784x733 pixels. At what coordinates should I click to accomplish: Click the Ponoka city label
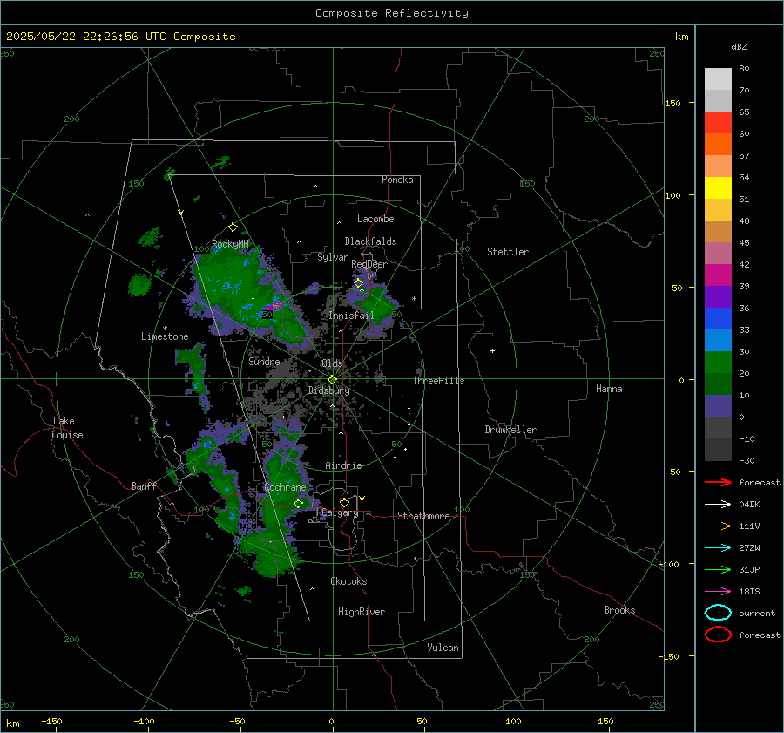397,180
